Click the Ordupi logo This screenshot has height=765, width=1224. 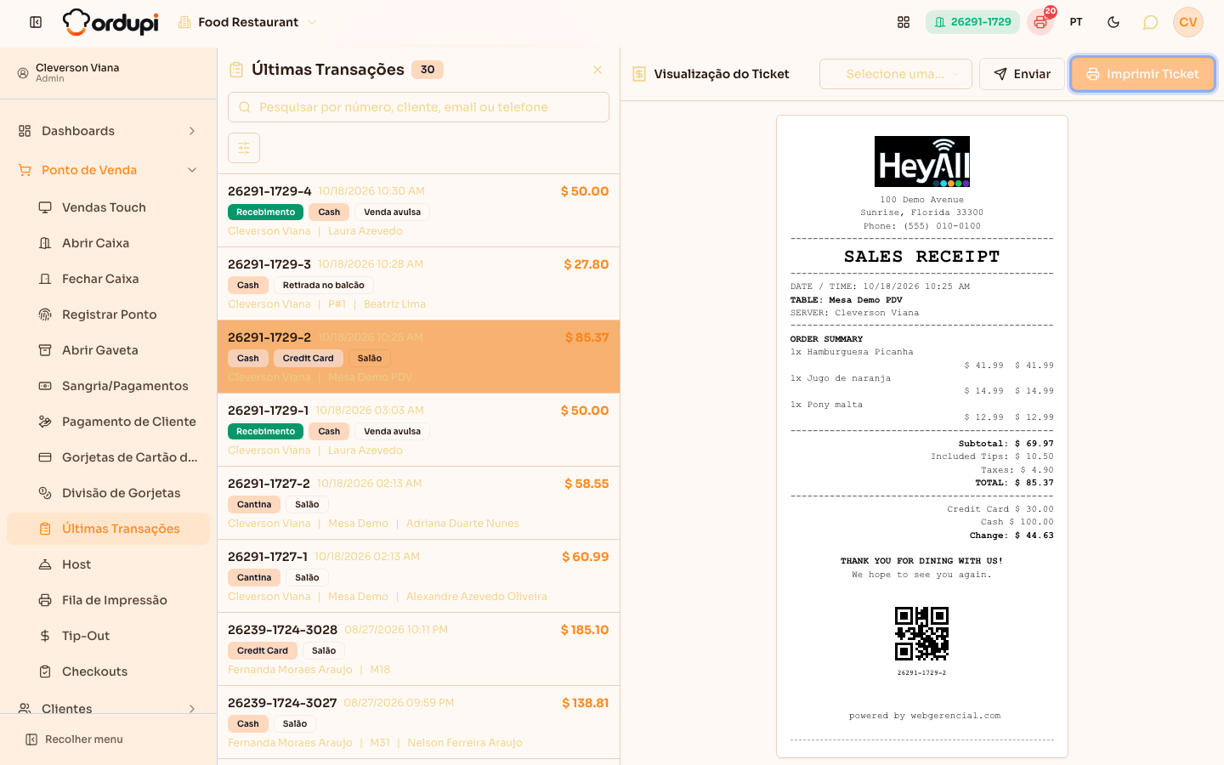click(x=110, y=22)
